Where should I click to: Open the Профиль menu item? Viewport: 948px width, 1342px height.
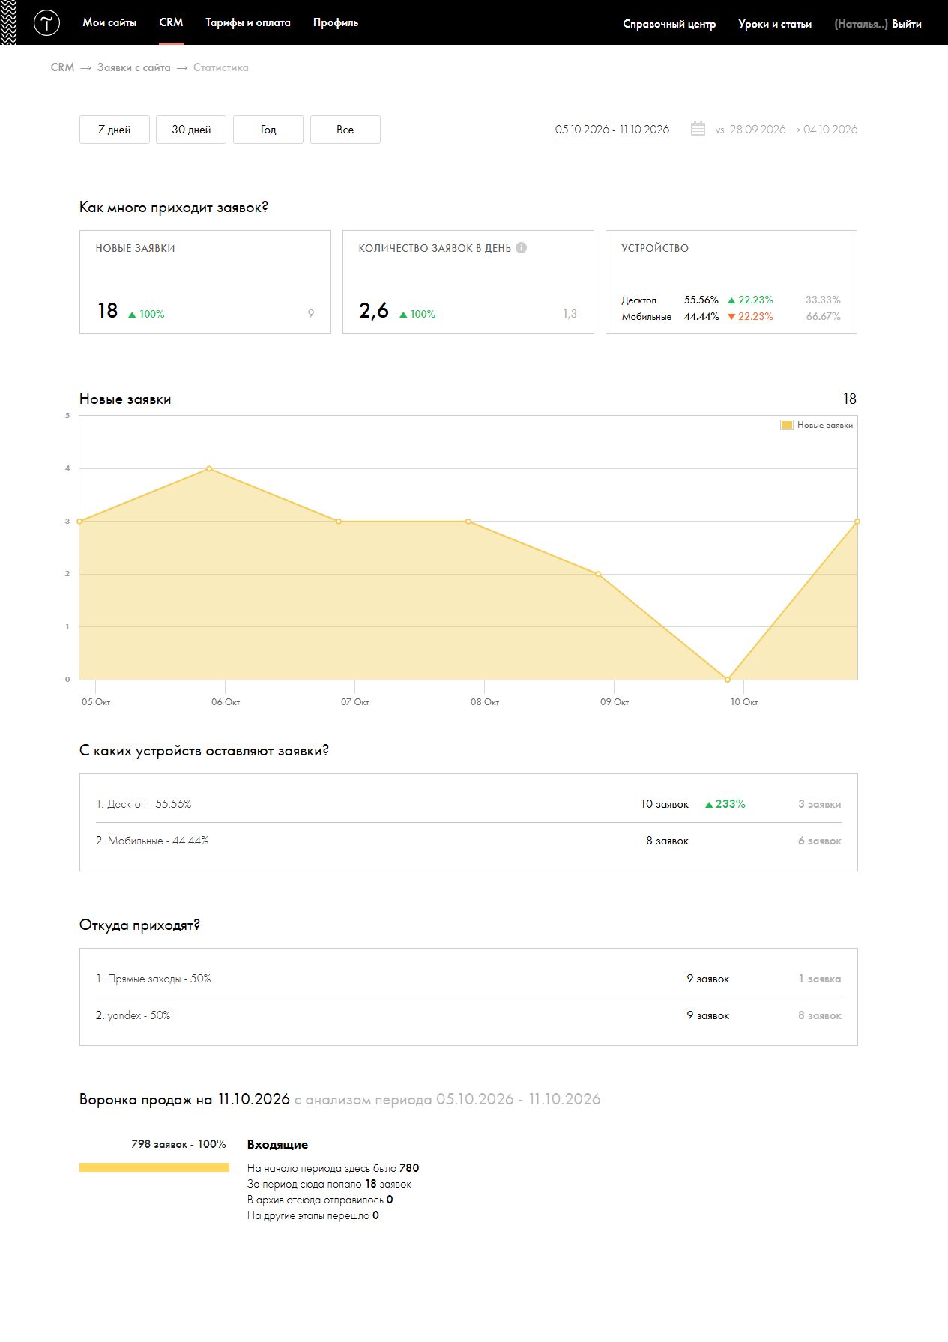tap(336, 23)
